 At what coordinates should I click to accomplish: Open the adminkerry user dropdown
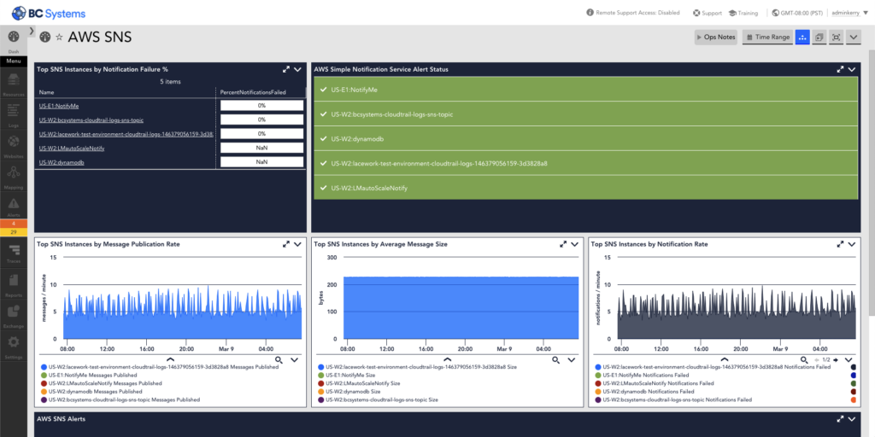[850, 12]
